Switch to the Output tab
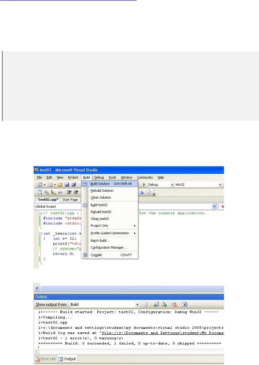The image size is (259, 365). coord(68,359)
